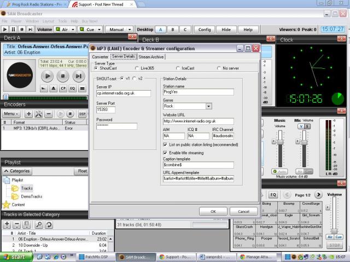The image size is (350, 262).
Task: Open encoder configuration wrench icon
Action: coord(38,114)
